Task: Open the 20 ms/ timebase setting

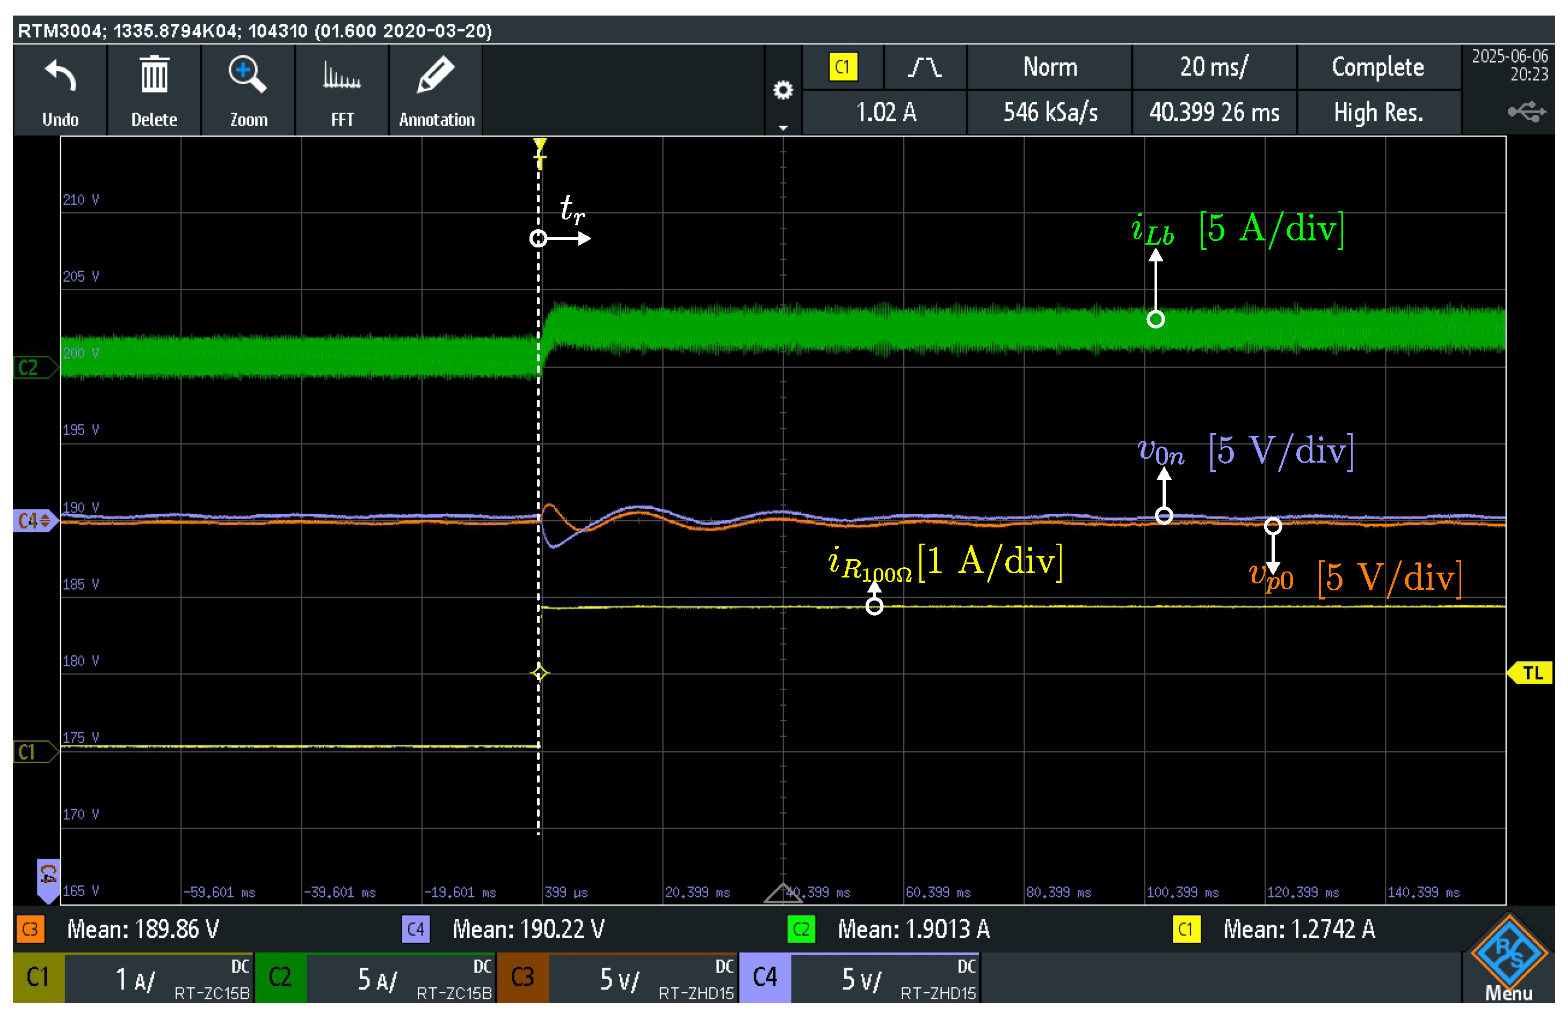Action: [1214, 67]
